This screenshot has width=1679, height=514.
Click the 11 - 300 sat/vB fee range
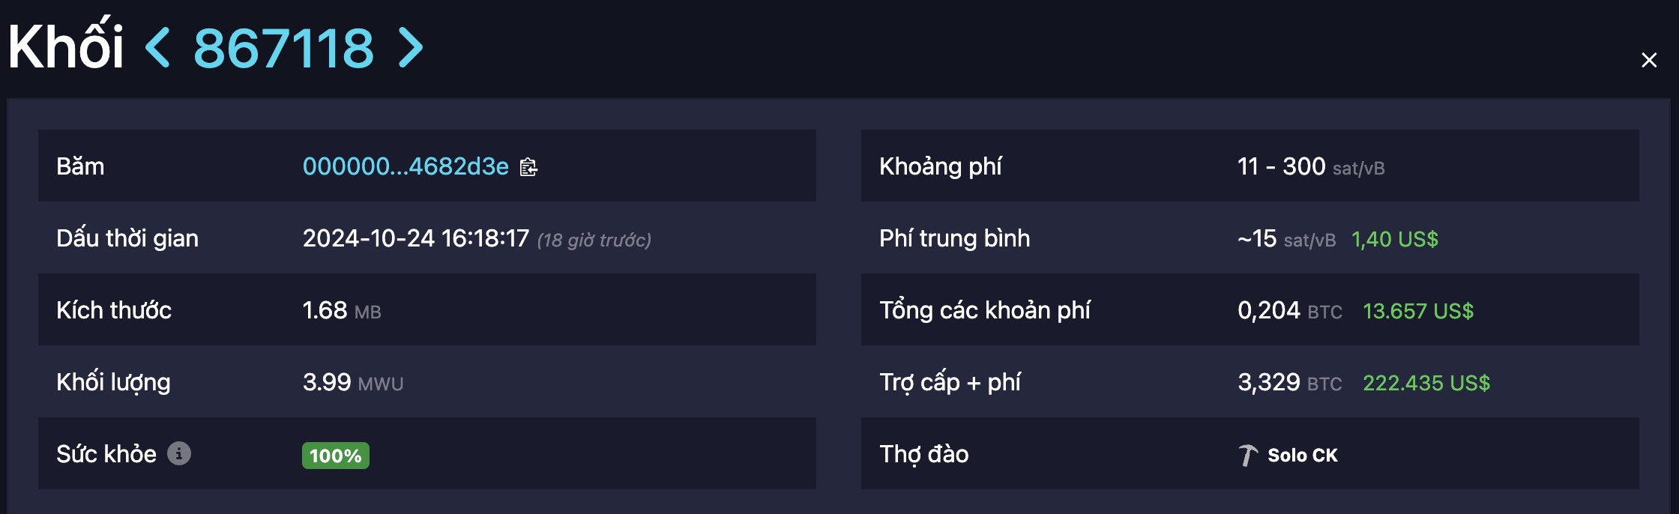1311,166
